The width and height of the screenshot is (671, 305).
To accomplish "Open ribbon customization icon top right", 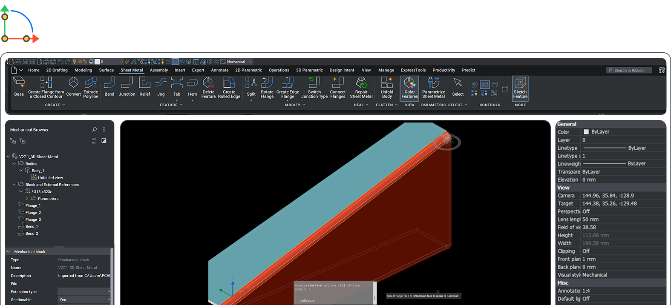I will 662,70.
